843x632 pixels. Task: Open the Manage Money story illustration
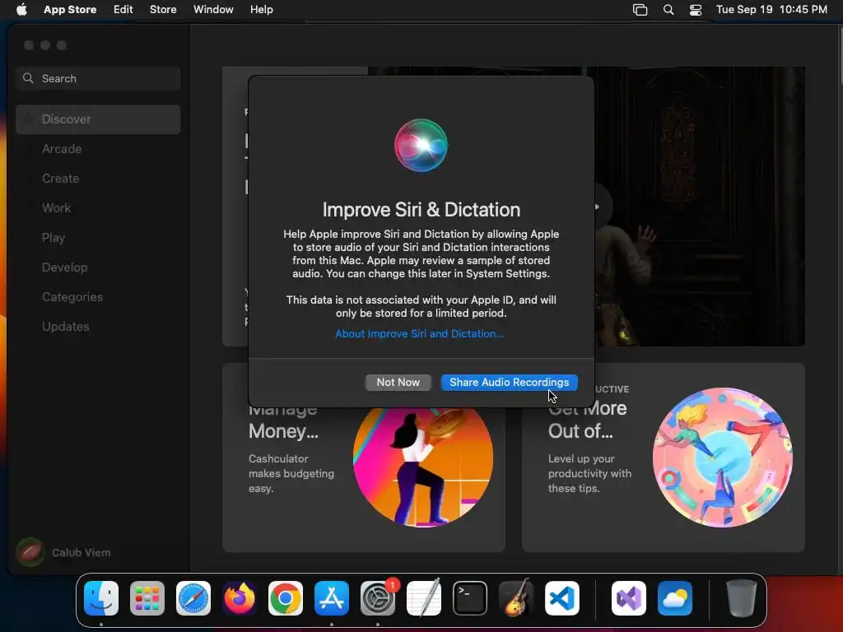click(x=423, y=467)
